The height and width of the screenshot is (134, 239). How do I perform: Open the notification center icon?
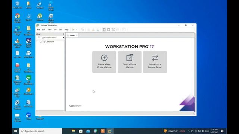coord(222,131)
